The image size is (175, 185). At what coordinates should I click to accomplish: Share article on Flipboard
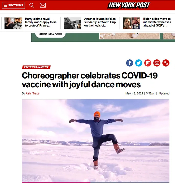click(x=148, y=63)
